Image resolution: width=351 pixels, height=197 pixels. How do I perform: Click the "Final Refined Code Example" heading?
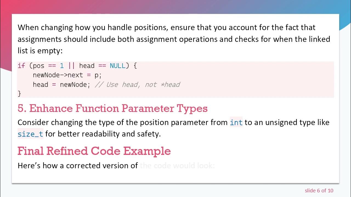(94, 151)
